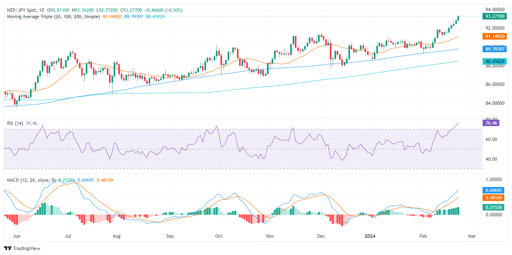
Task: Select the orange 91.14920 moving average tag
Action: tap(494, 36)
